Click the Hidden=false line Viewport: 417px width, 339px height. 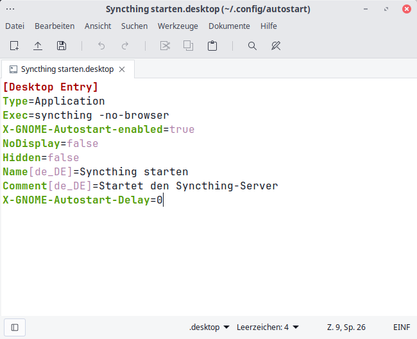pos(41,157)
